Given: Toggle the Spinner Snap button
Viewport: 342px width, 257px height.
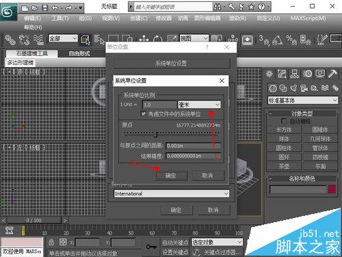Looking at the screenshot, I should [x=305, y=40].
